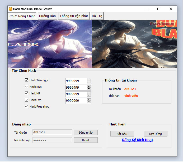
Task: Decrease the Hack Tiên ngọc value with down arrow
Action: pyautogui.click(x=89, y=82)
